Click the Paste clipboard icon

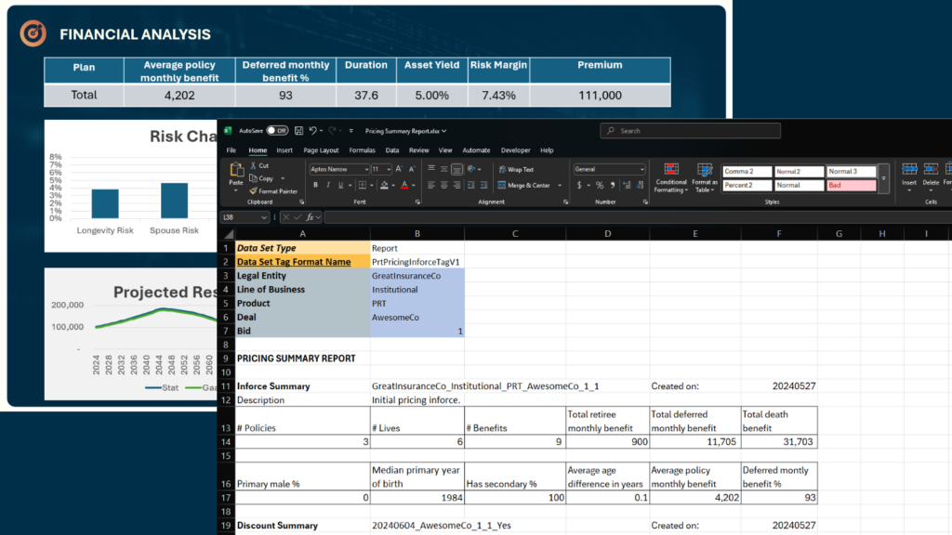(x=235, y=169)
